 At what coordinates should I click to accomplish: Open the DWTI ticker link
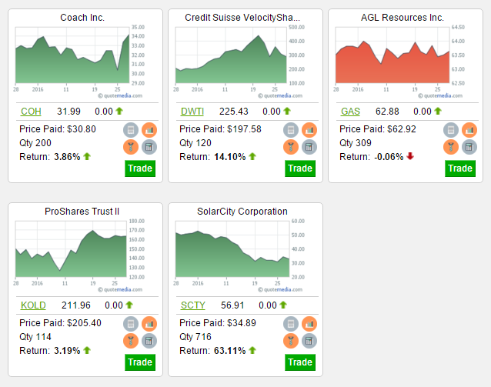[192, 112]
